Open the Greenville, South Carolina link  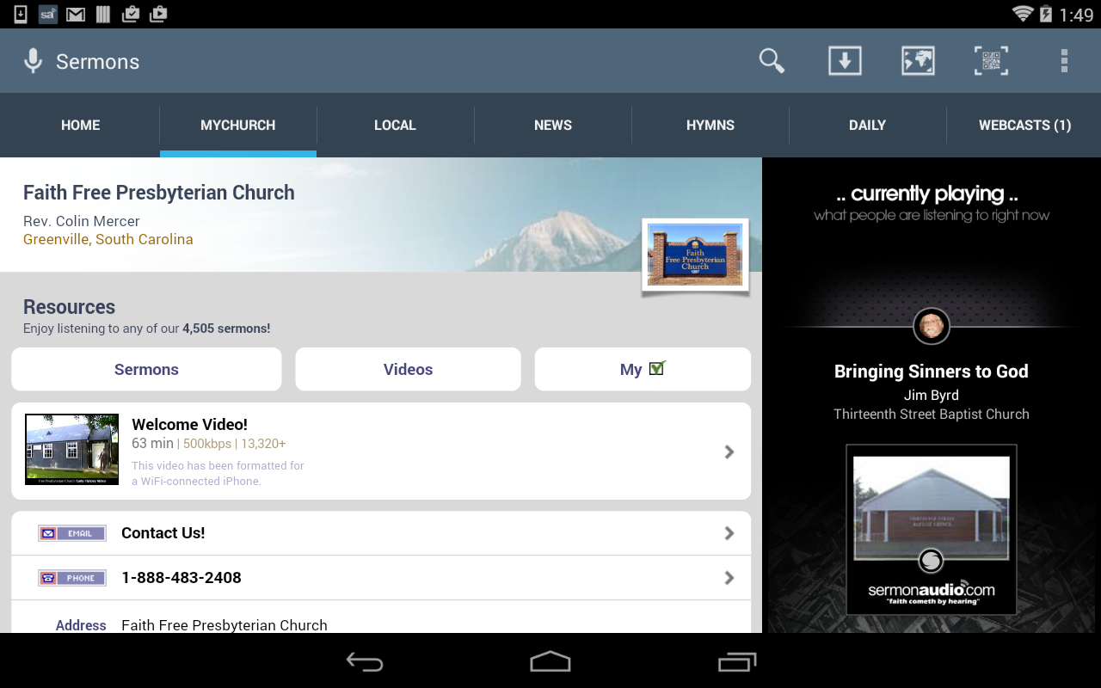[108, 239]
